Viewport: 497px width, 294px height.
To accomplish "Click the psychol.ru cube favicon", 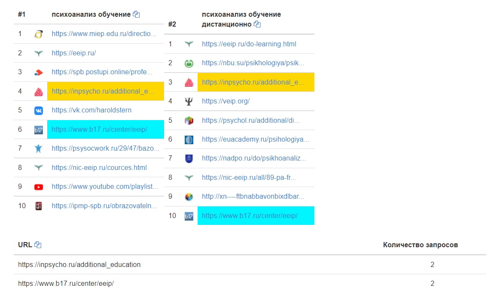I will click(x=189, y=120).
